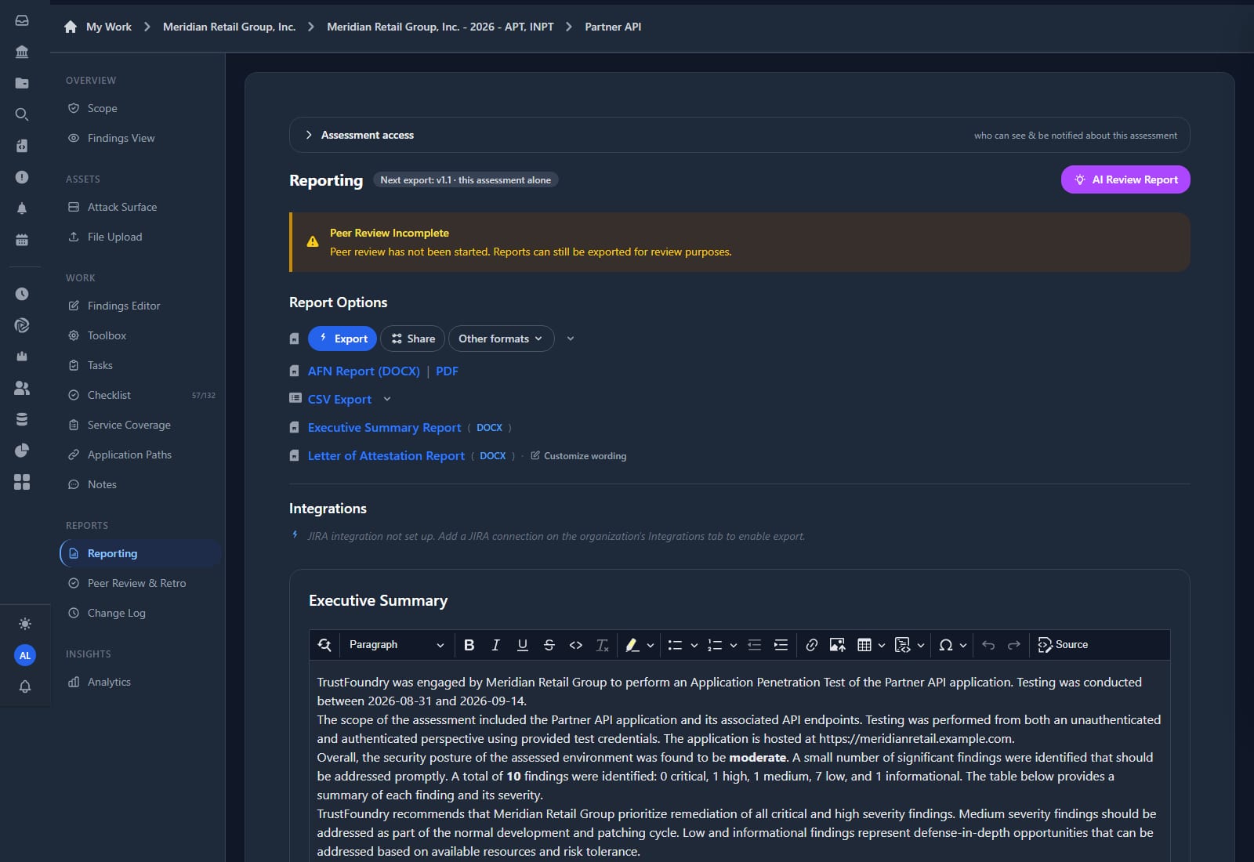Open Analytics in the sidebar
The height and width of the screenshot is (862, 1254).
click(x=109, y=682)
